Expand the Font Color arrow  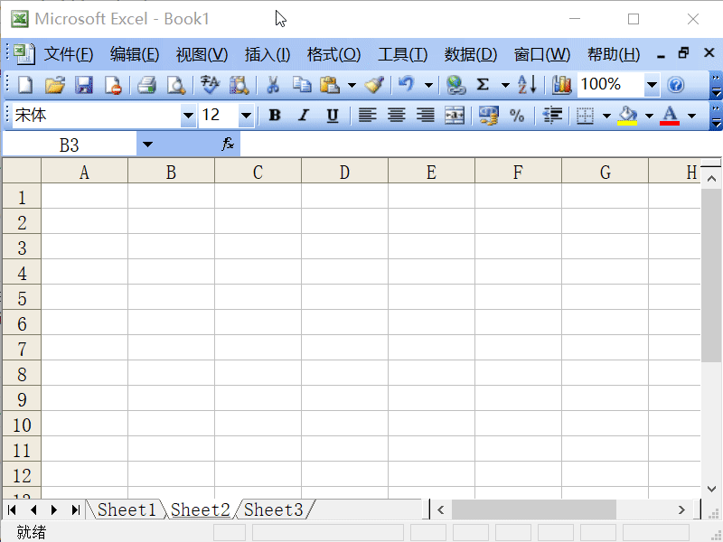pos(691,115)
